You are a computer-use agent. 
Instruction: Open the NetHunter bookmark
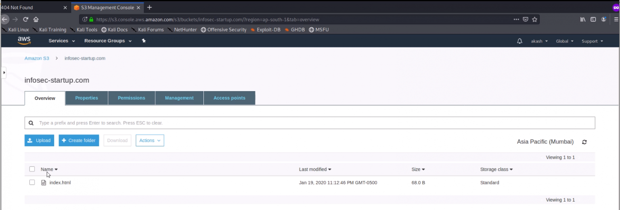point(182,29)
